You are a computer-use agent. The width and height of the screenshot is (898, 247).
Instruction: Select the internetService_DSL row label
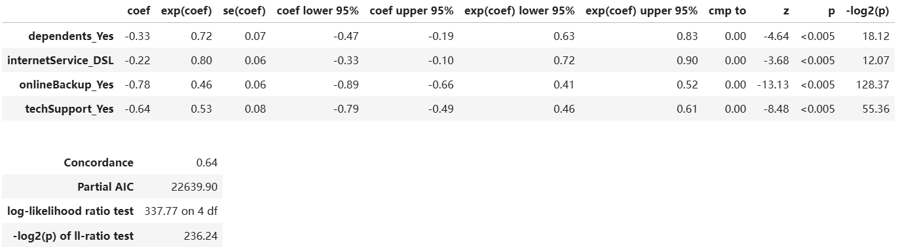(60, 60)
